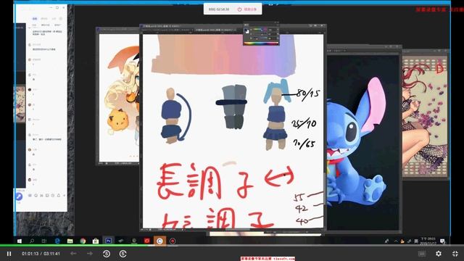Click the red square app icon on taskbar
The width and height of the screenshot is (464, 261).
(146, 241)
